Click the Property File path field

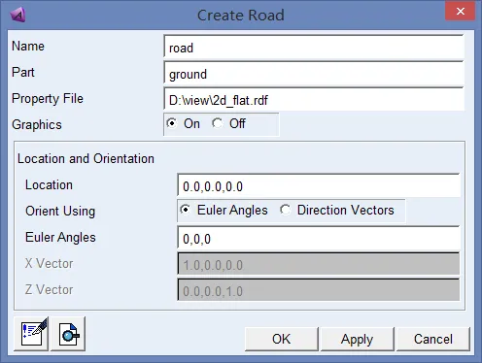[x=314, y=100]
